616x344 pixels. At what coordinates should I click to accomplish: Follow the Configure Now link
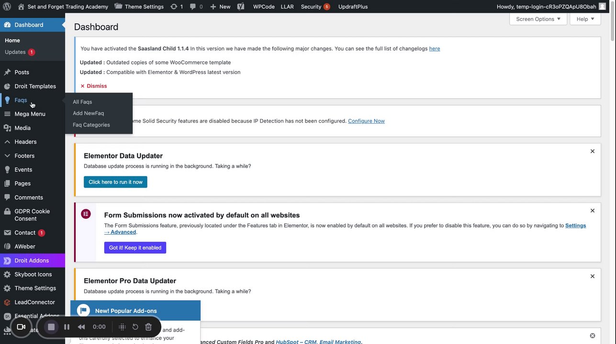coord(366,121)
